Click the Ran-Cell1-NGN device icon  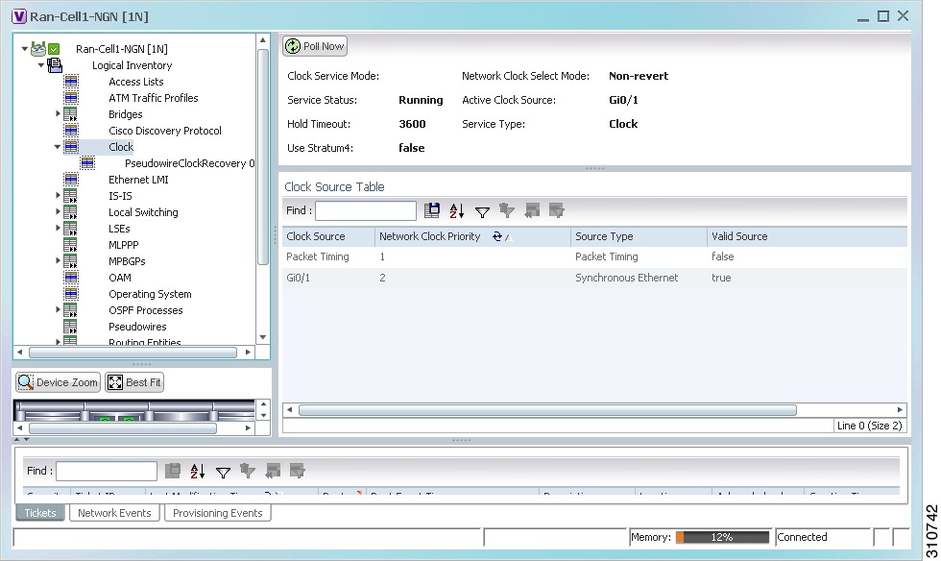pos(37,49)
